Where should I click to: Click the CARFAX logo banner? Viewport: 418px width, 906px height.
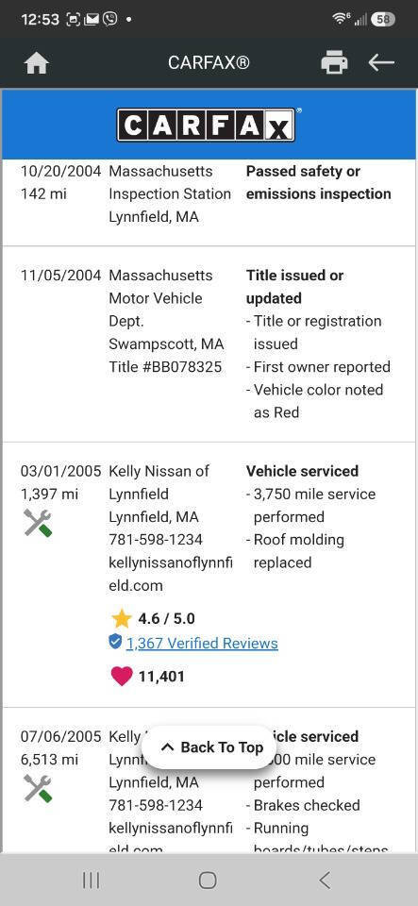click(209, 125)
